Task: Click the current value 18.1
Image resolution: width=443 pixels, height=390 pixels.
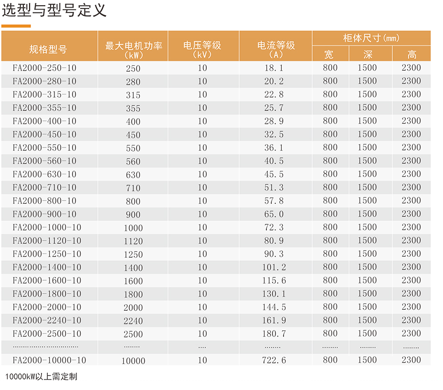Action: [x=274, y=68]
